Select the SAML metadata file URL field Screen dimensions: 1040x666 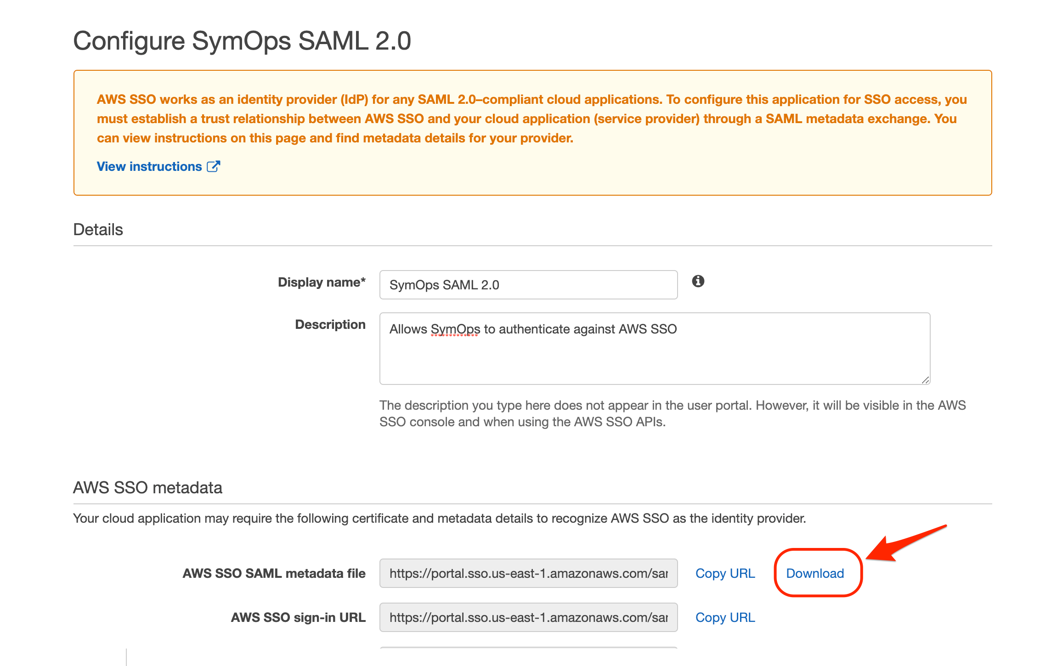click(x=528, y=573)
